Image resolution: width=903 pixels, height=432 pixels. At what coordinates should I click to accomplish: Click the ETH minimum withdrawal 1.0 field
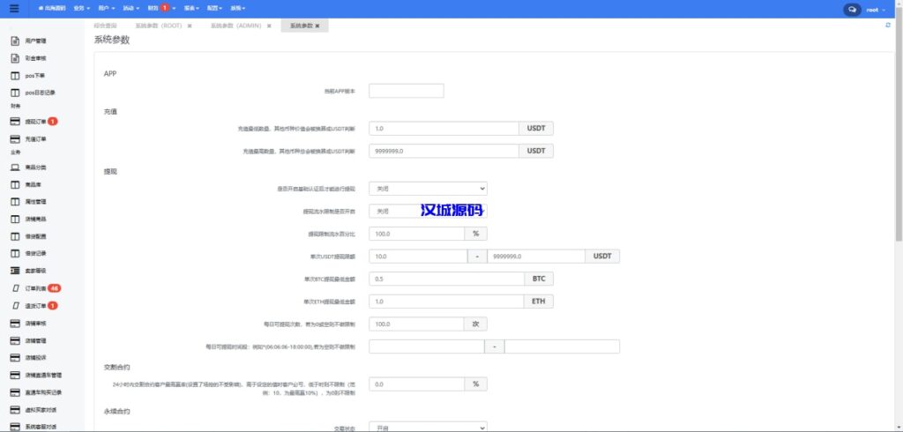pyautogui.click(x=446, y=302)
